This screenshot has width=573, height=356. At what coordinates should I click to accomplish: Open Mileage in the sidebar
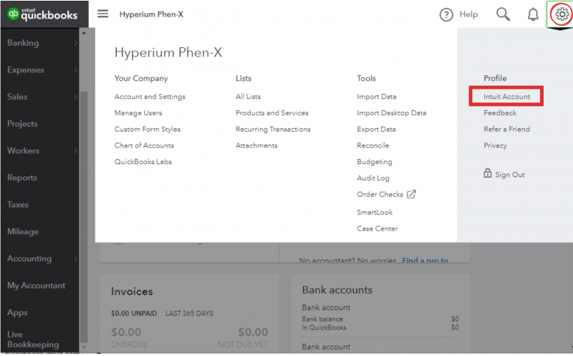[x=23, y=232]
